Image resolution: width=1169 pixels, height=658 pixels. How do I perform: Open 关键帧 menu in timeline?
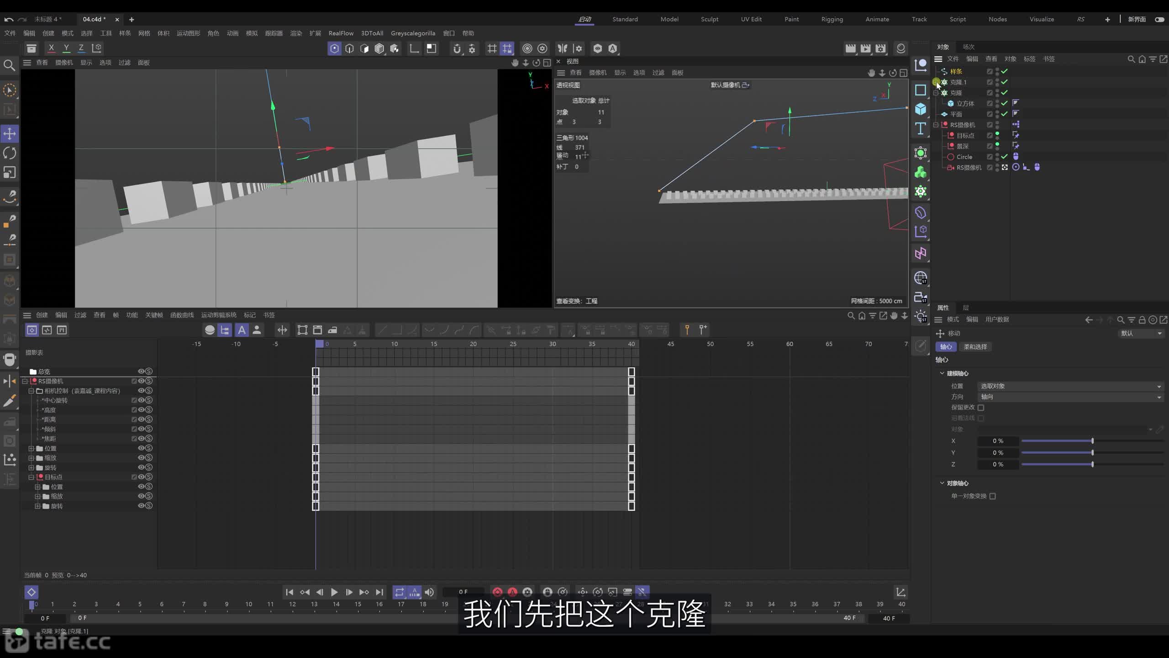pos(154,315)
